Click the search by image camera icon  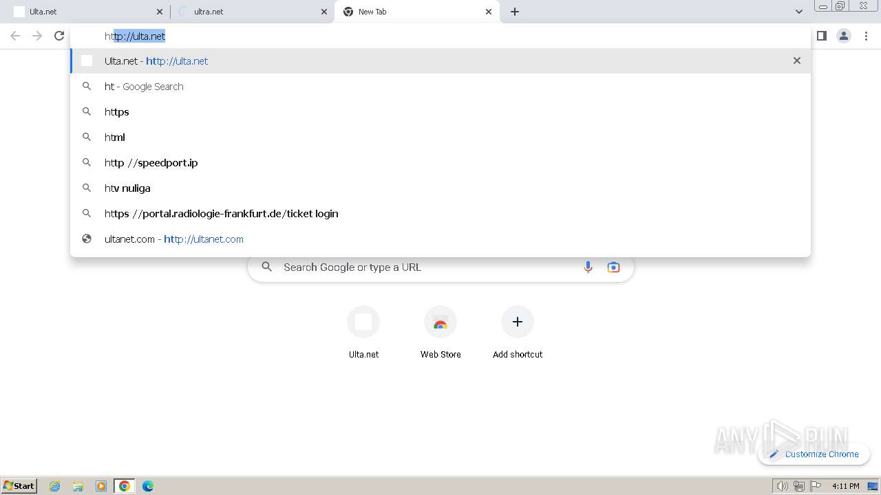(x=613, y=267)
